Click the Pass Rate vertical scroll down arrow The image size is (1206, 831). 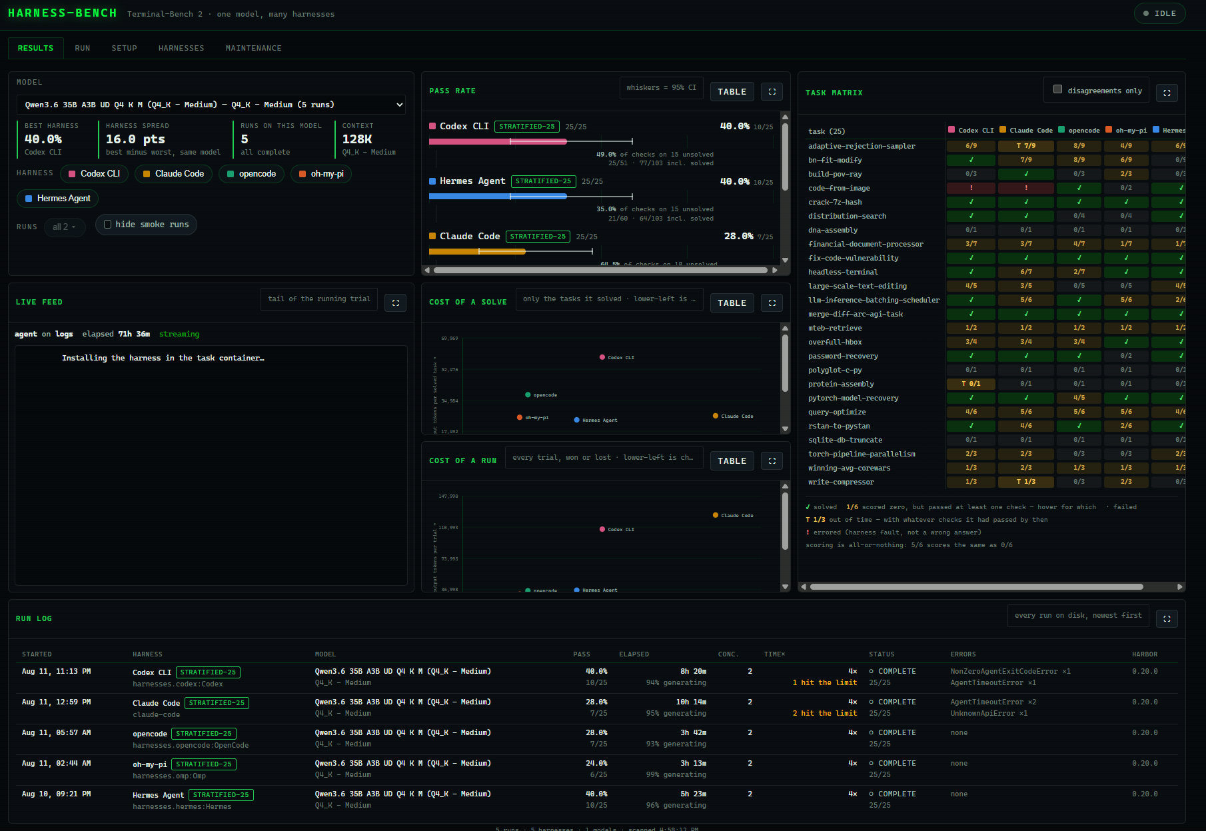(785, 261)
